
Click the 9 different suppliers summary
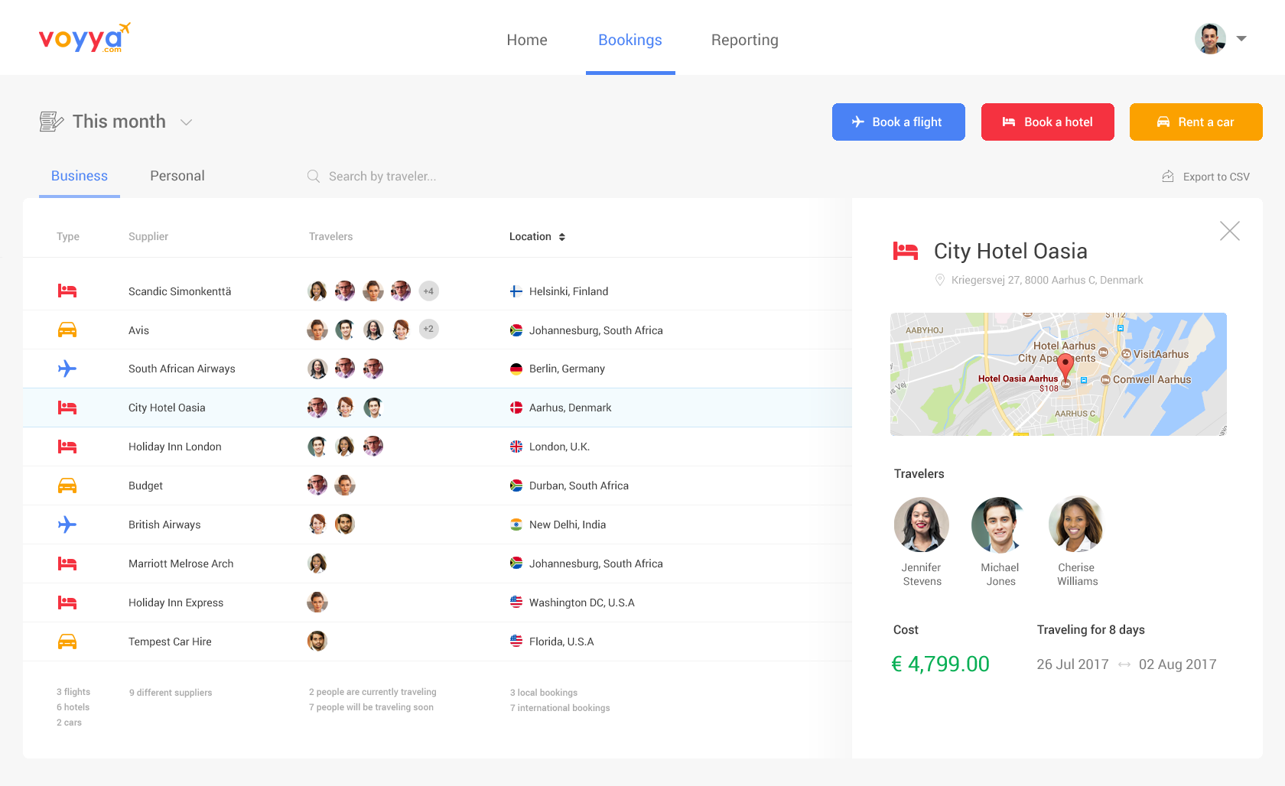tap(171, 693)
